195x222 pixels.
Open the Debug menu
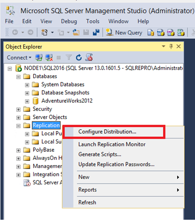pyautogui.click(x=69, y=21)
